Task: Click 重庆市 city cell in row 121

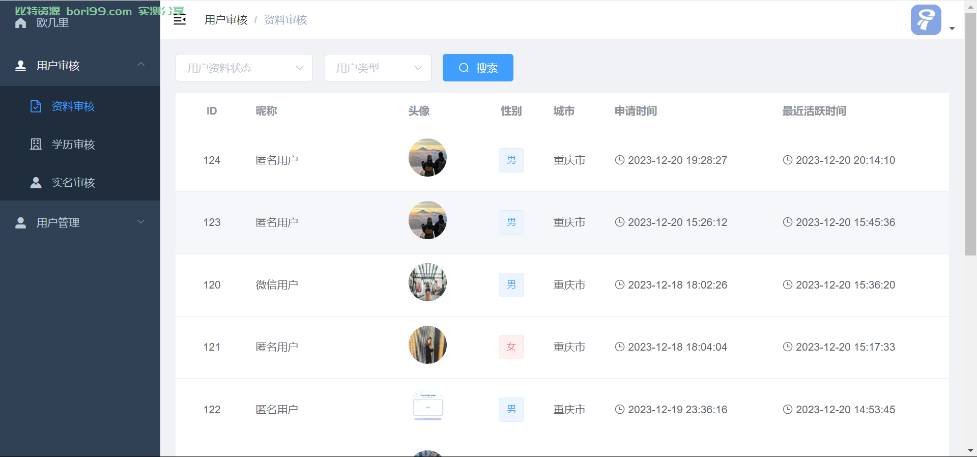Action: (569, 347)
